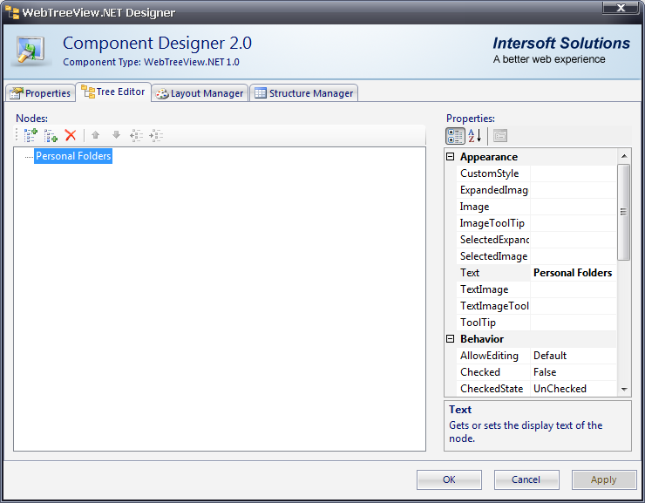Click the property grid scroll up arrow
Image resolution: width=645 pixels, height=503 pixels.
pos(624,156)
